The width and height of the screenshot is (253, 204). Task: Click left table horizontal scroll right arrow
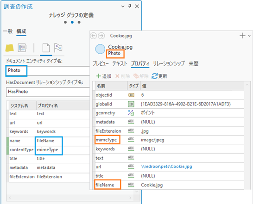click(130, 198)
